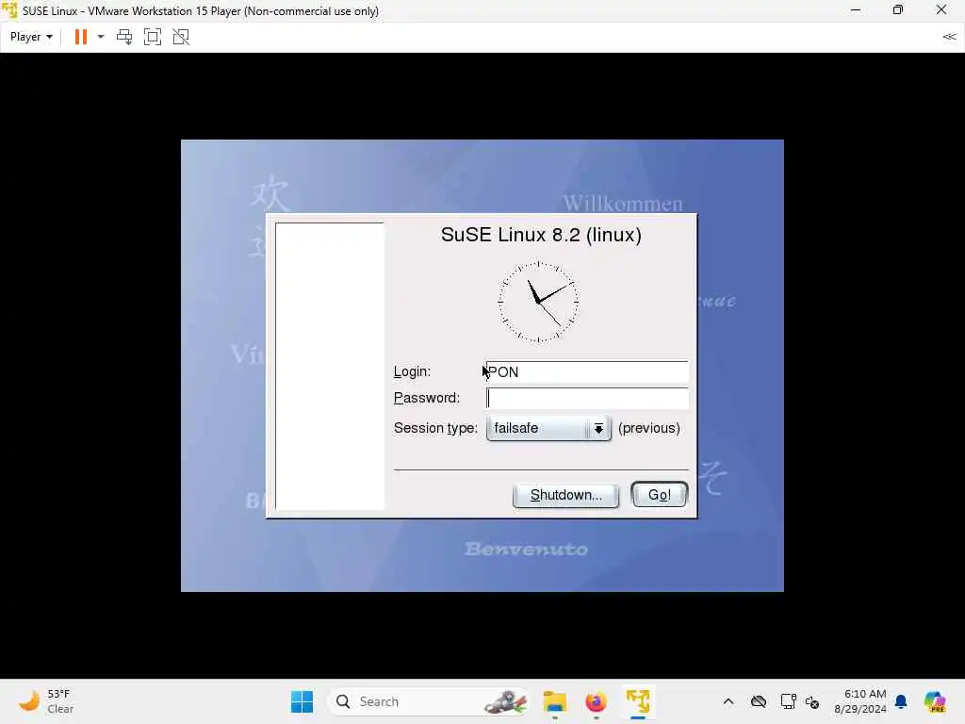Open the display network tray icon
This screenshot has height=724, width=965.
pyautogui.click(x=788, y=701)
